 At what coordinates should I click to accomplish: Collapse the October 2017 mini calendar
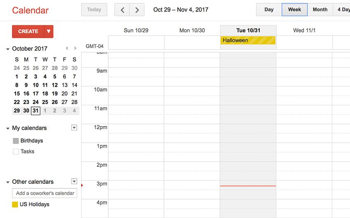point(8,49)
